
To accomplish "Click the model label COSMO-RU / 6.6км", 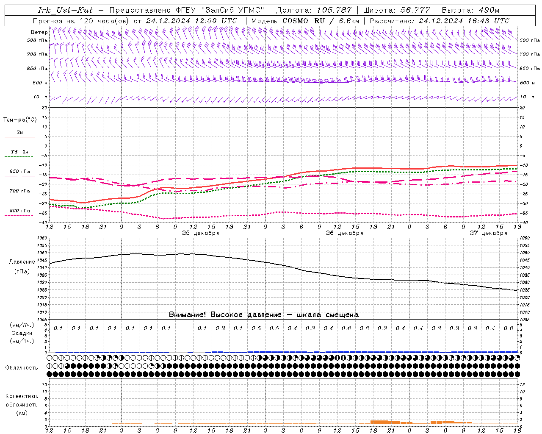I will click(321, 21).
